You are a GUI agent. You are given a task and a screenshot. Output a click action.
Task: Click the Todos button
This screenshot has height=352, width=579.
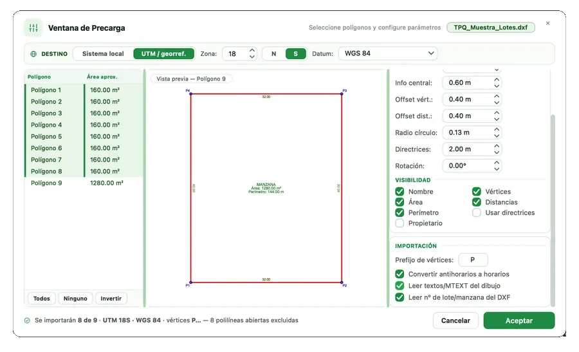42,299
